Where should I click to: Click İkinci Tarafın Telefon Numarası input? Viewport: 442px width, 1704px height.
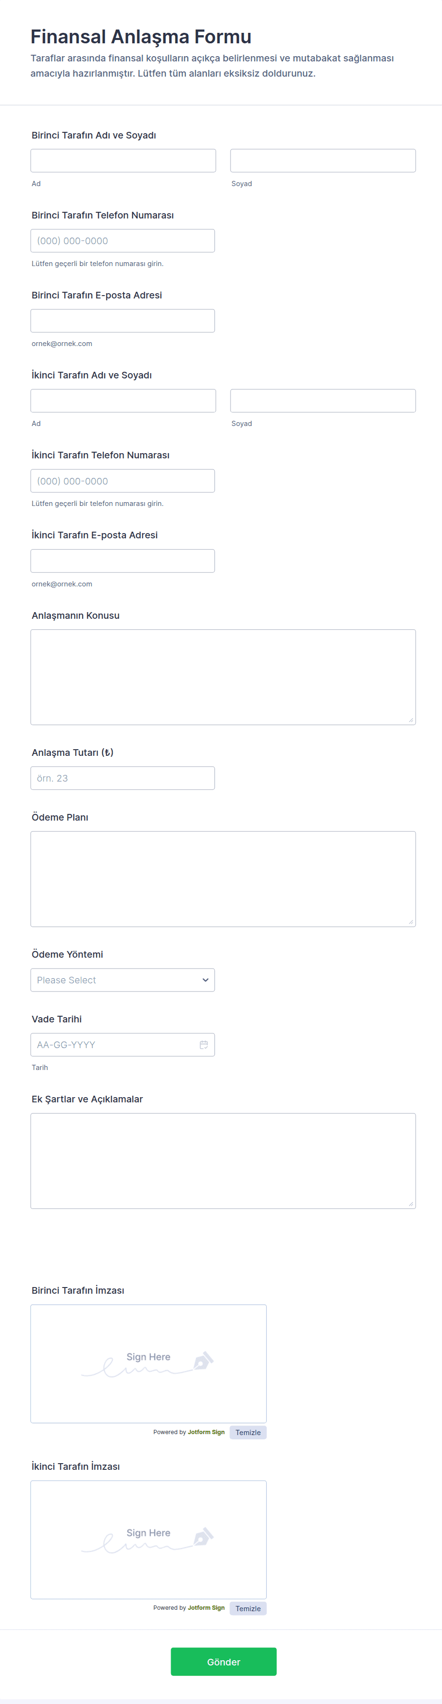(122, 481)
